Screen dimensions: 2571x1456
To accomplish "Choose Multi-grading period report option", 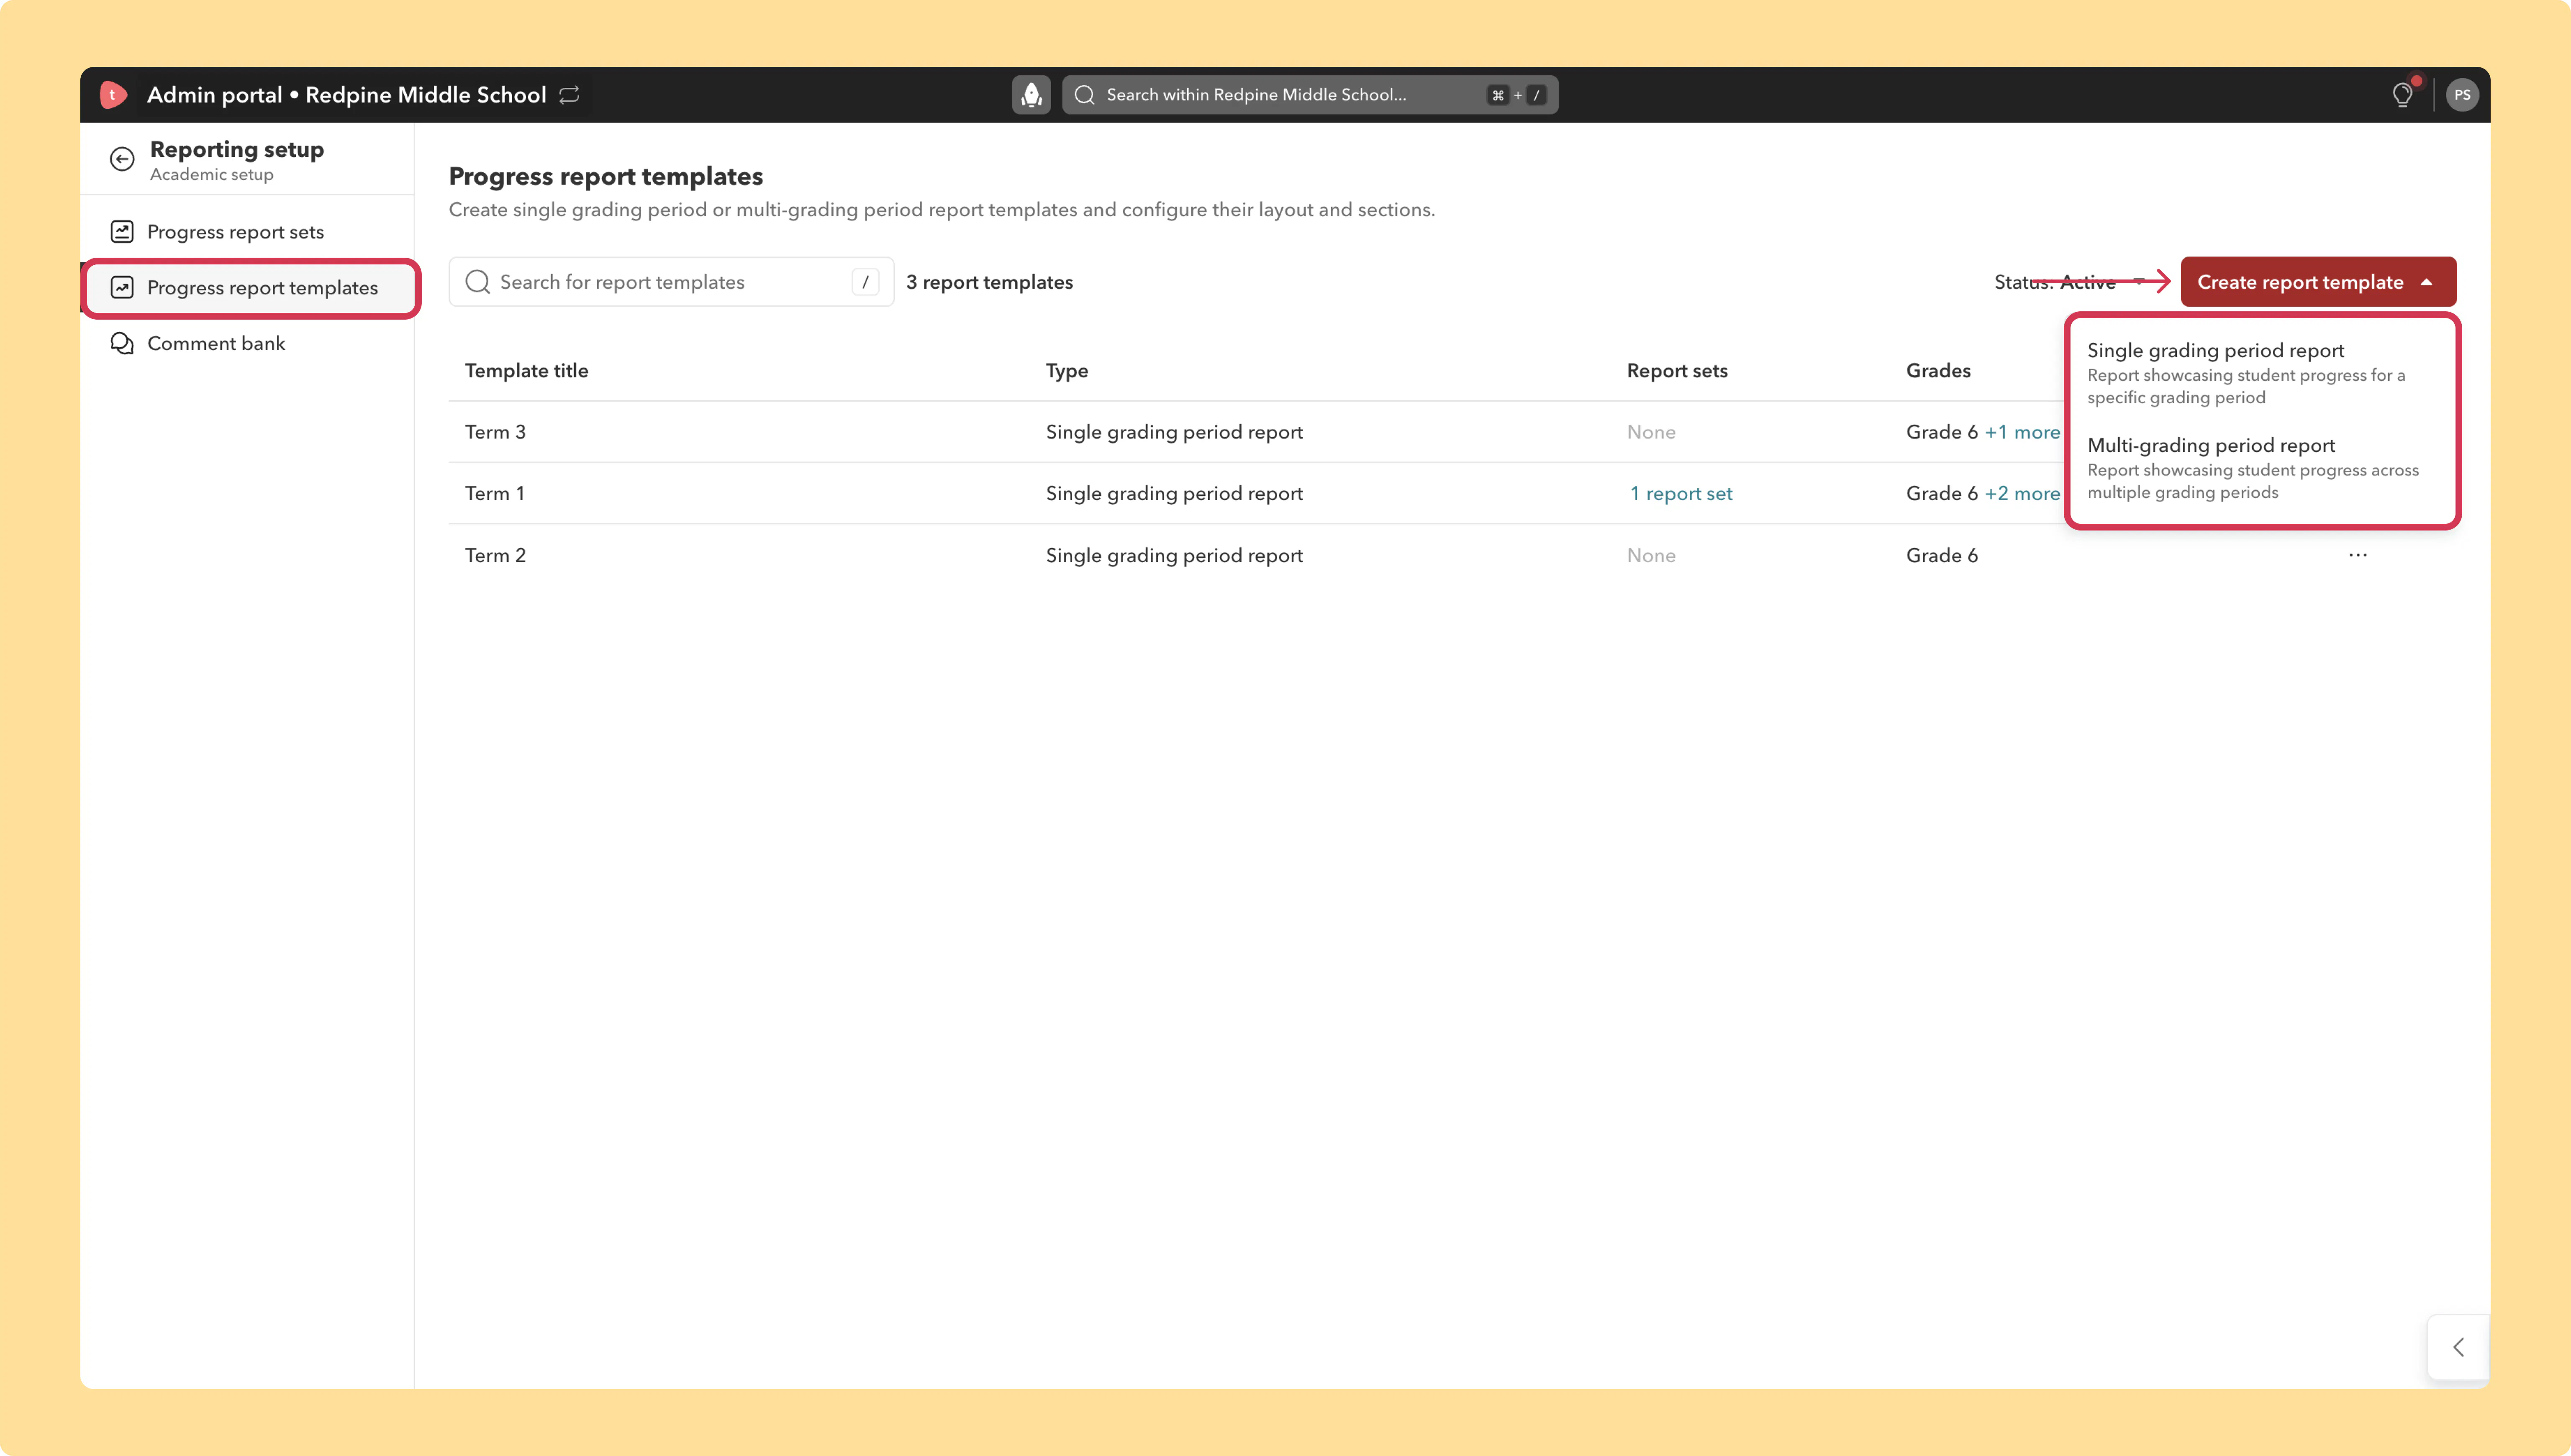I will tap(2262, 468).
